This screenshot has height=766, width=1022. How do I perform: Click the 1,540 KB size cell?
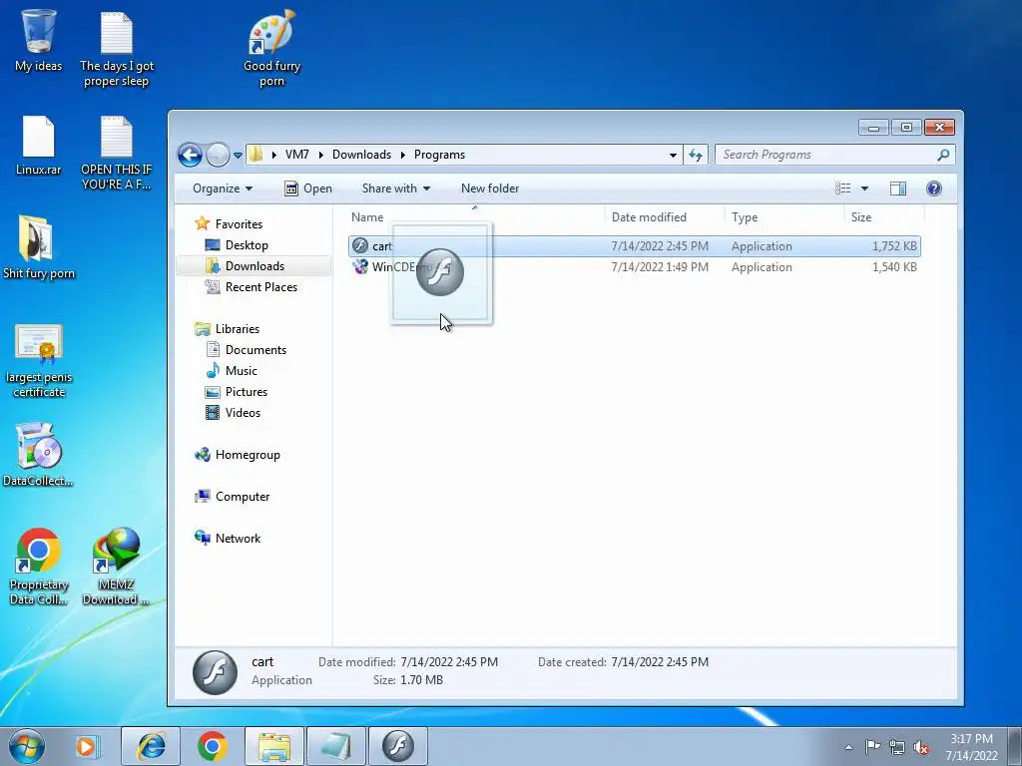894,267
